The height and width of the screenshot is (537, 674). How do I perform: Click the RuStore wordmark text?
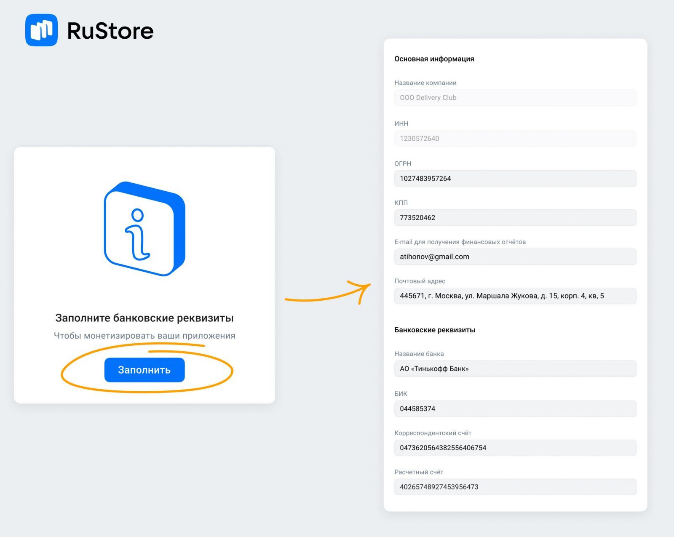(110, 31)
